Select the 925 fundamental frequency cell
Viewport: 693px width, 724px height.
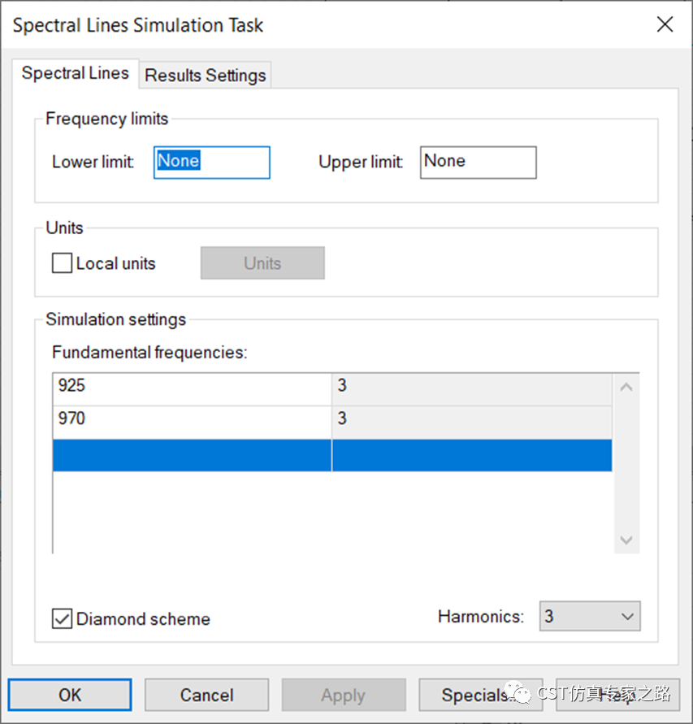[x=192, y=386]
